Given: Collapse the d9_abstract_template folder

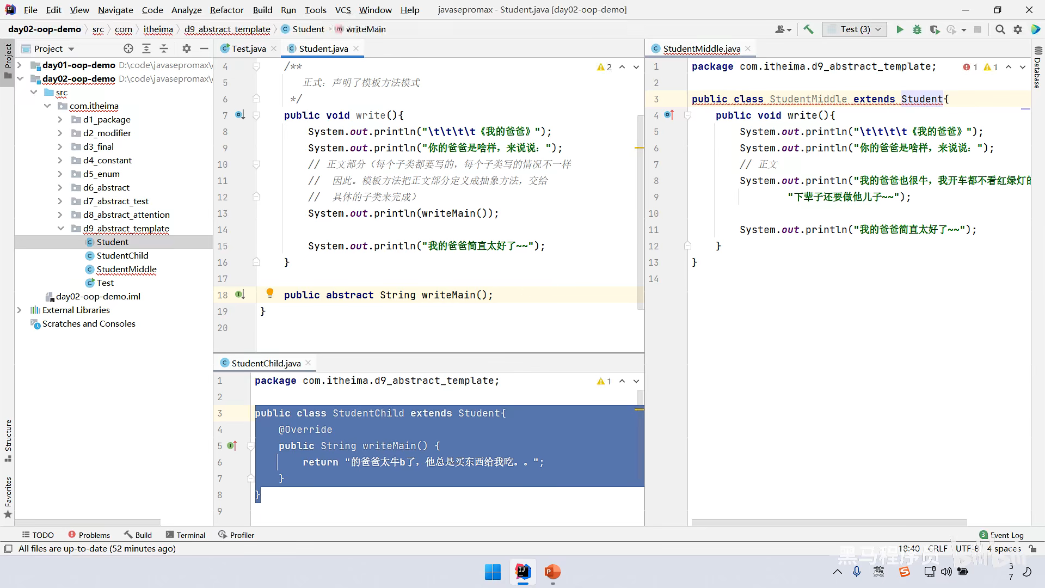Looking at the screenshot, I should coord(60,228).
